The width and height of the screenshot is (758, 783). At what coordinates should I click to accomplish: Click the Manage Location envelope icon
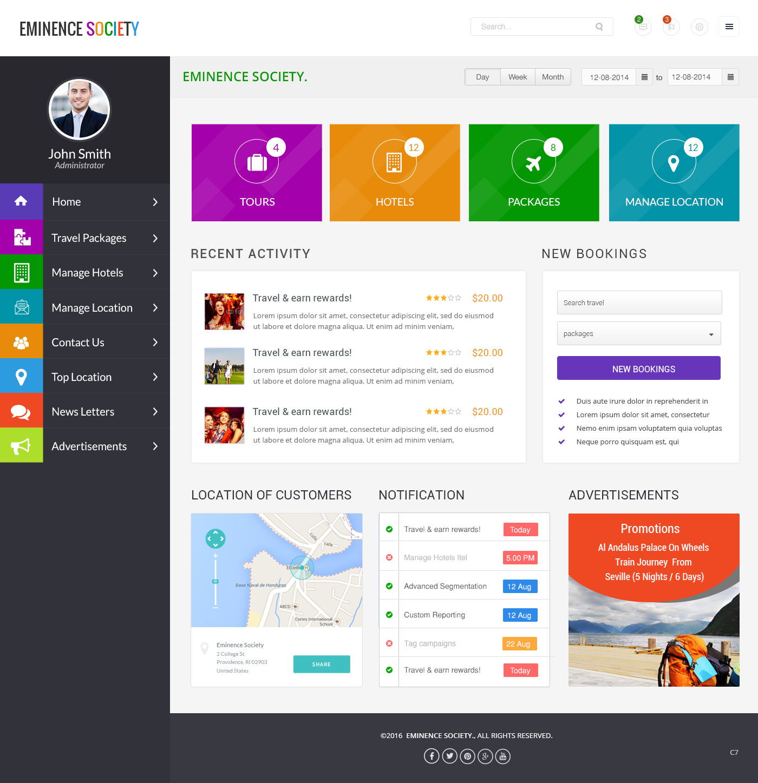pos(21,307)
